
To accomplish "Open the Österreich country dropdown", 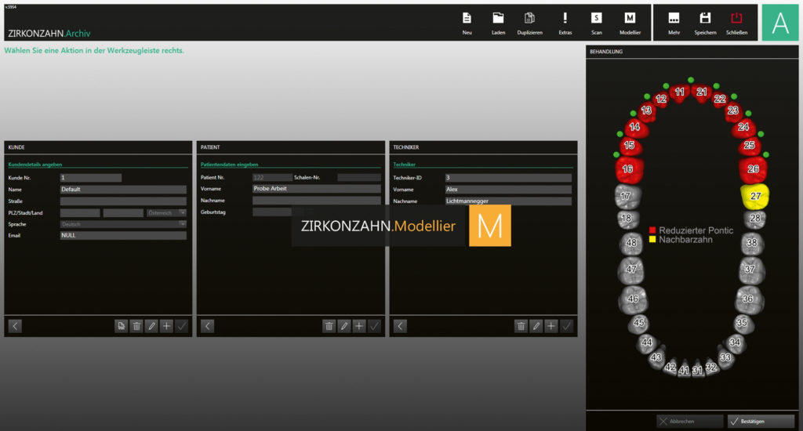I will (166, 213).
